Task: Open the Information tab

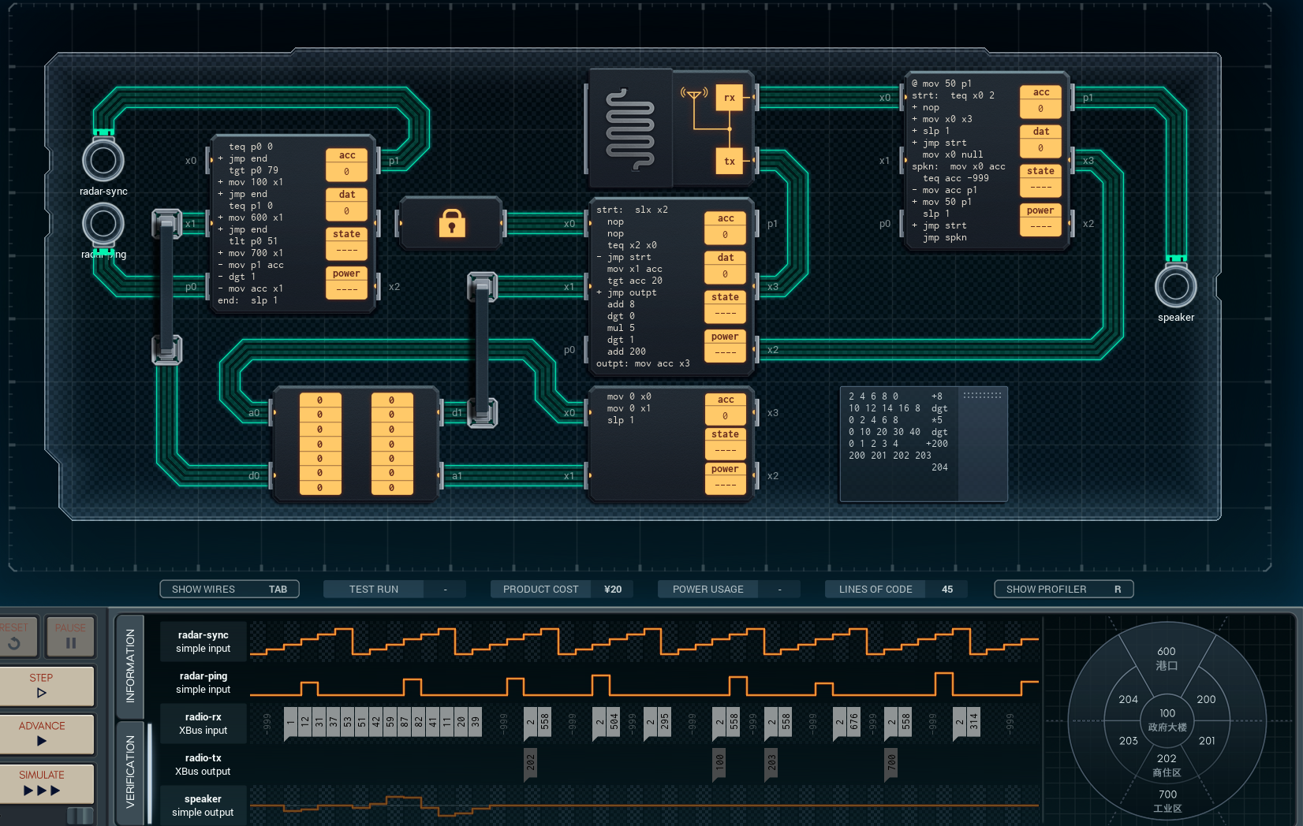Action: pyautogui.click(x=130, y=666)
